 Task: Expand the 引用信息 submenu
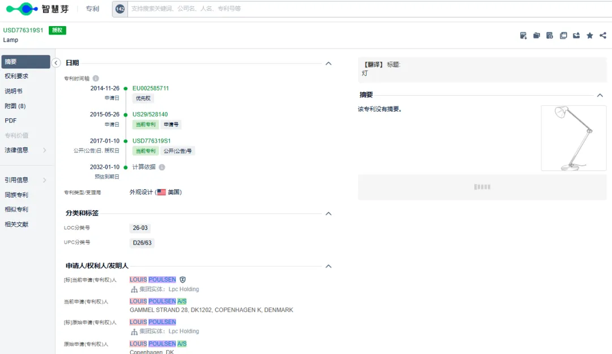pos(45,180)
